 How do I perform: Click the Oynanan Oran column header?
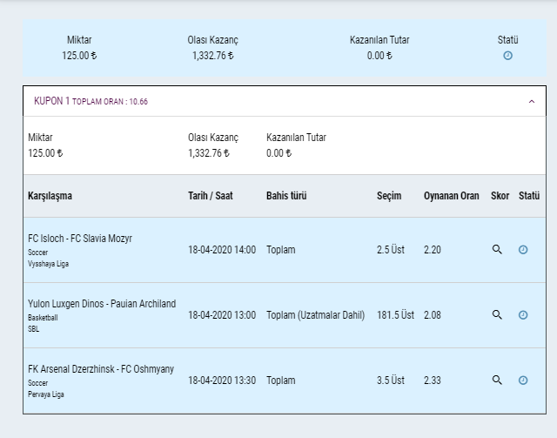451,196
